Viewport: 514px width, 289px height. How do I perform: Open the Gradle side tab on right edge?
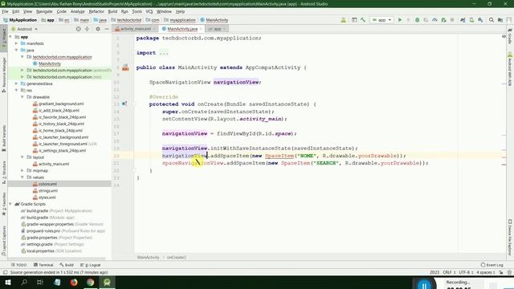(510, 37)
